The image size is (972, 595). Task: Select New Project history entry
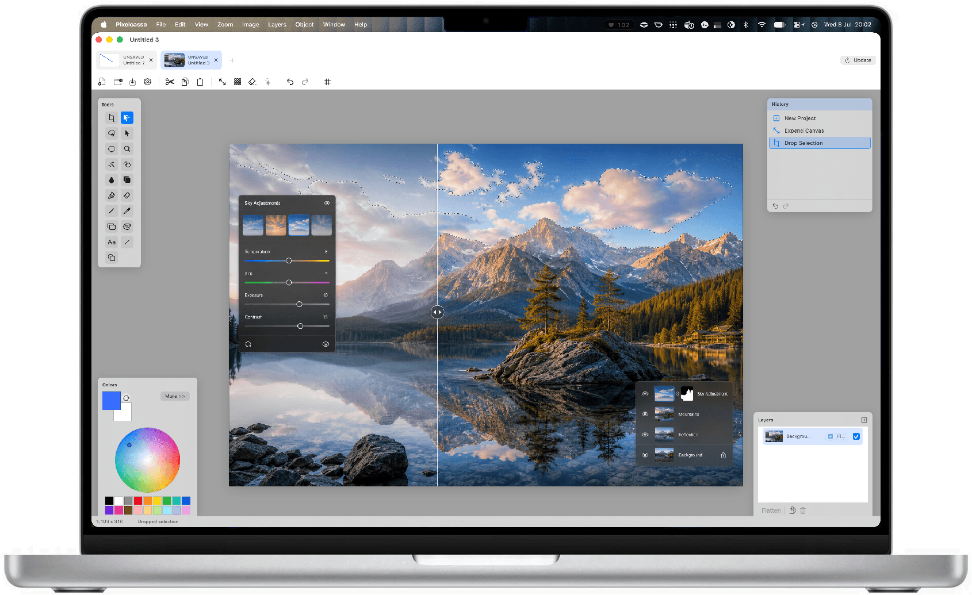(x=820, y=118)
